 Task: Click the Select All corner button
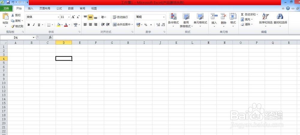(4, 43)
